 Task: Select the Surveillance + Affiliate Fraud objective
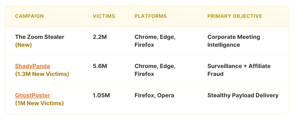(239, 70)
